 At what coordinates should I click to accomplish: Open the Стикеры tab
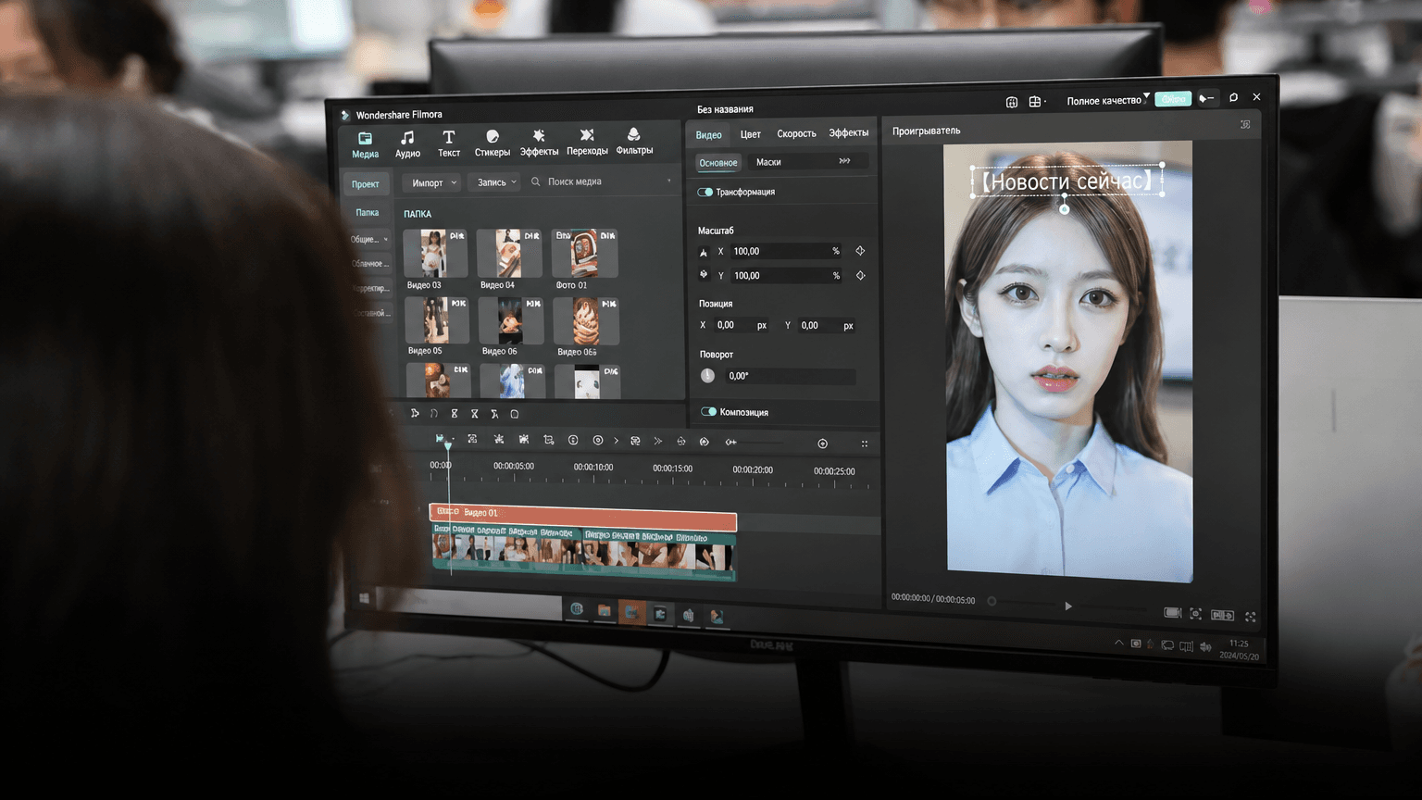pos(493,144)
